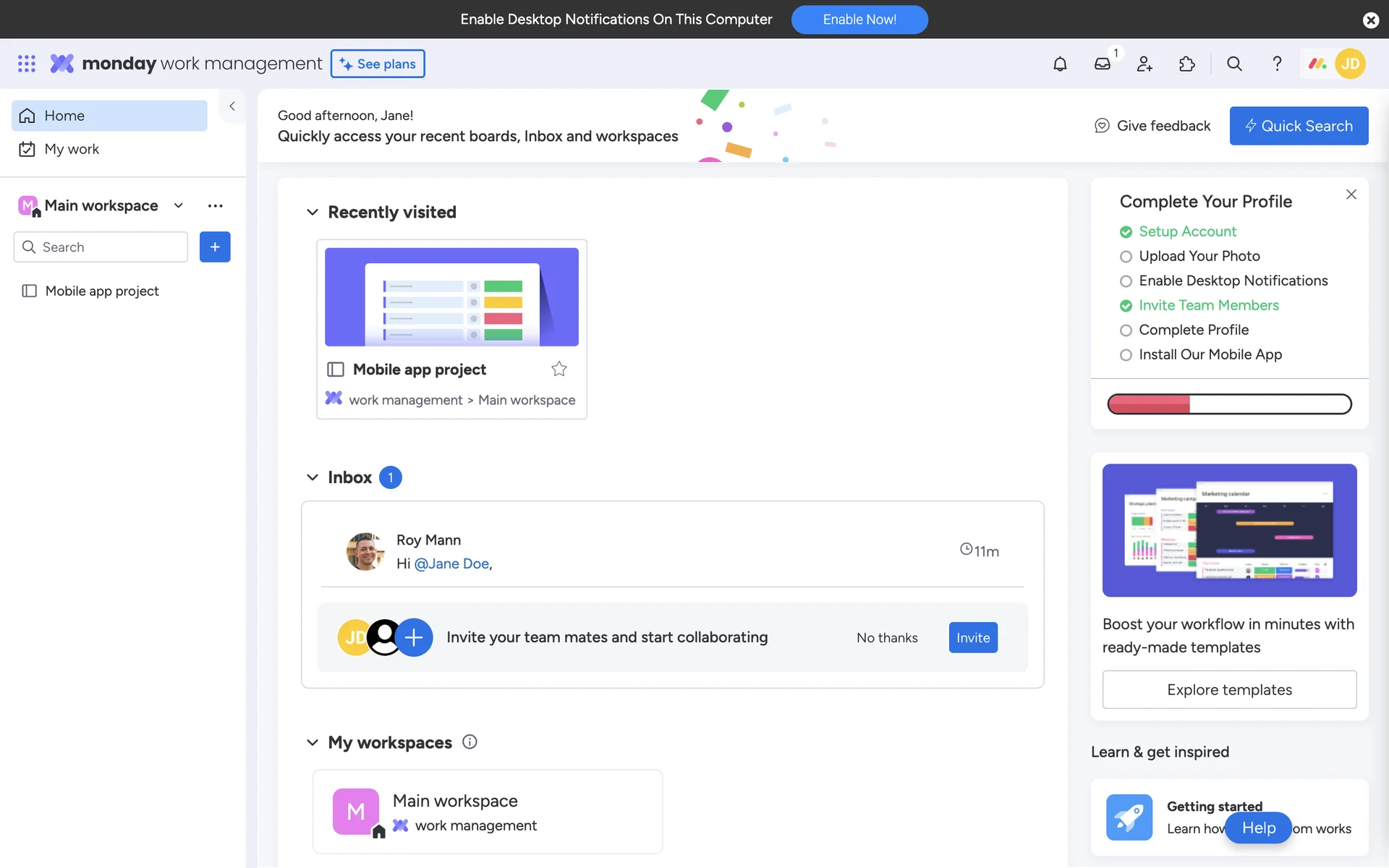Open the inbox tray icon
Image resolution: width=1389 pixels, height=868 pixels.
[x=1102, y=64]
